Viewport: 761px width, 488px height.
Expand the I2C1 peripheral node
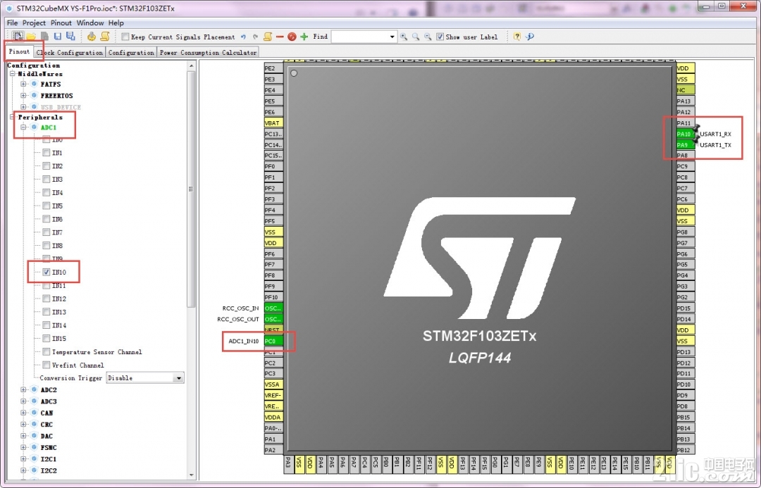23,459
